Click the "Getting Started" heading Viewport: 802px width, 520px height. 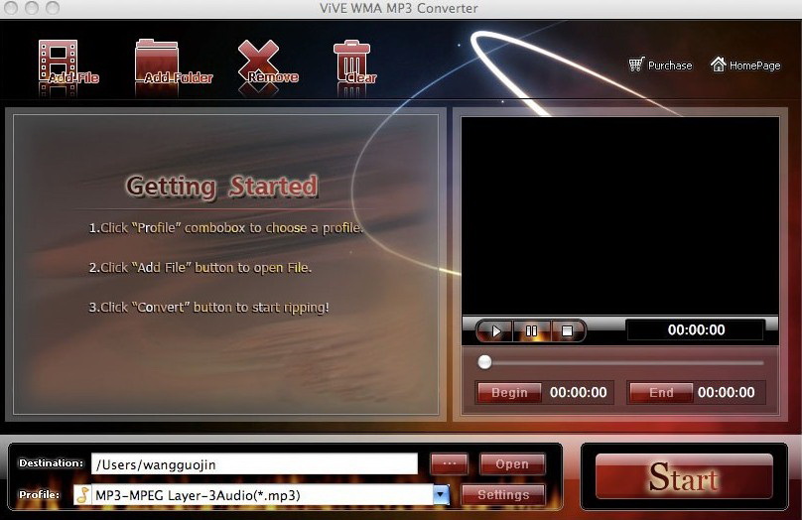coord(221,186)
